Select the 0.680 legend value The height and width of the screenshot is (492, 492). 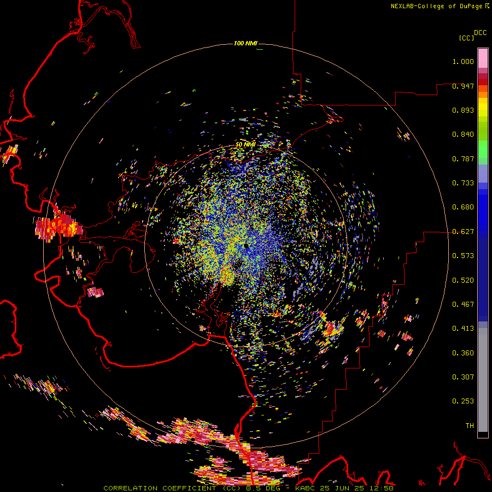pyautogui.click(x=463, y=207)
